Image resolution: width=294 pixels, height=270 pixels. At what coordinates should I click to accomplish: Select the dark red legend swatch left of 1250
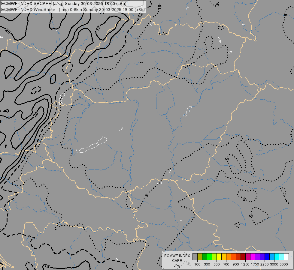point(243,256)
